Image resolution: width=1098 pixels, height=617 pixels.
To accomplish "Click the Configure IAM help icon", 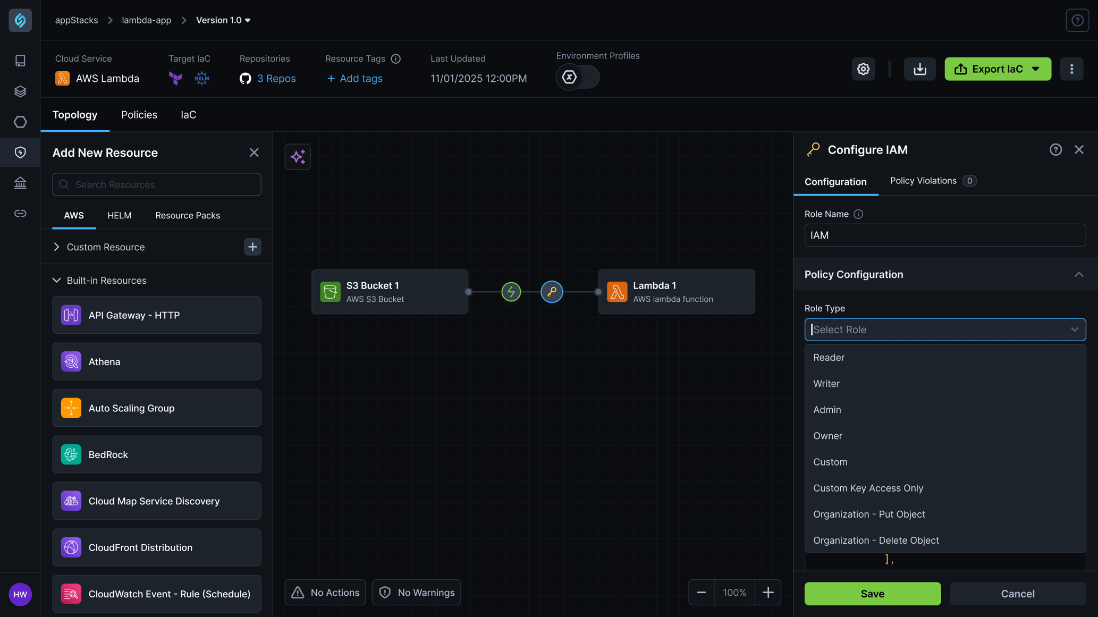I will click(x=1055, y=150).
